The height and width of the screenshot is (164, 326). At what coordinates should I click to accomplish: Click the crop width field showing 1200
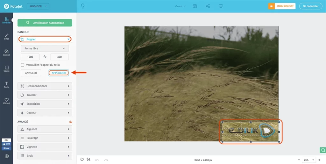pos(30,57)
